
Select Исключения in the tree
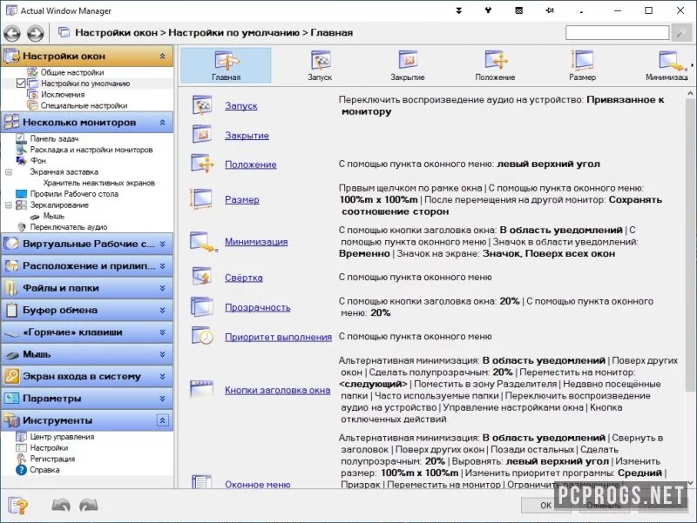tap(63, 95)
